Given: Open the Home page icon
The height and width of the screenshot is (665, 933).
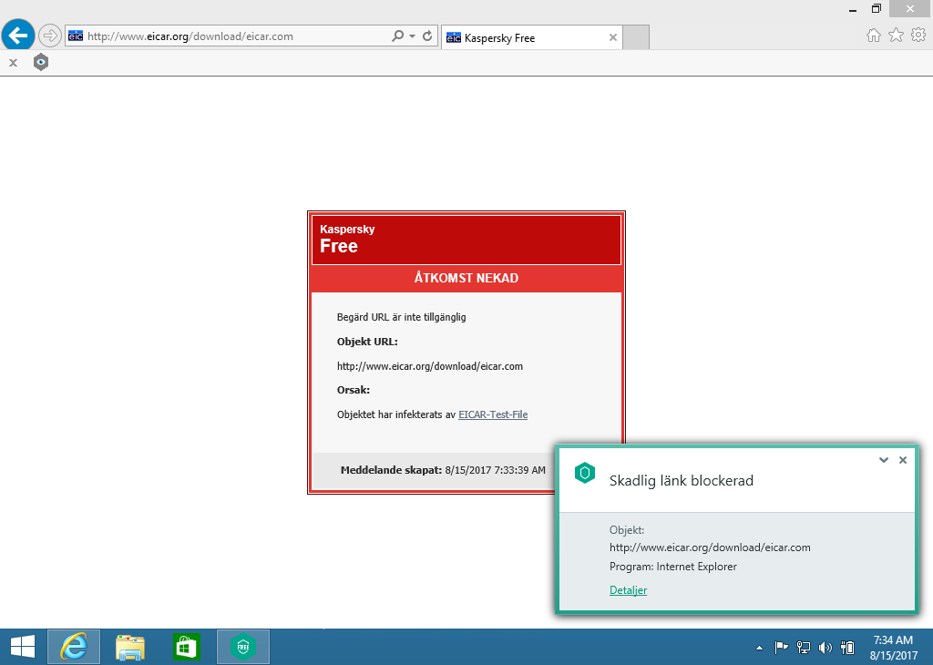Looking at the screenshot, I should pyautogui.click(x=873, y=36).
